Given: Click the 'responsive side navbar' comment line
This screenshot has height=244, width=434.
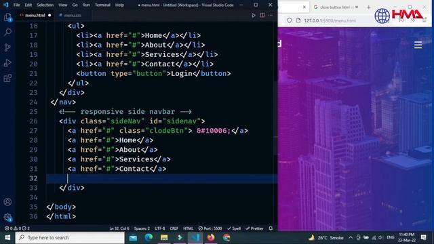Looking at the screenshot, I should pos(125,112).
